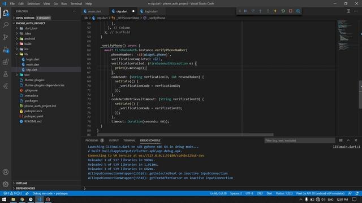Stop the debug session
Screen dimensions: 362x203
290,11
